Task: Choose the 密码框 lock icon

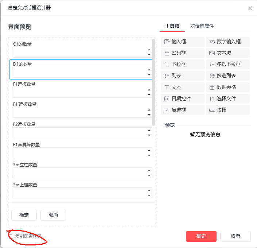Action: pyautogui.click(x=167, y=53)
